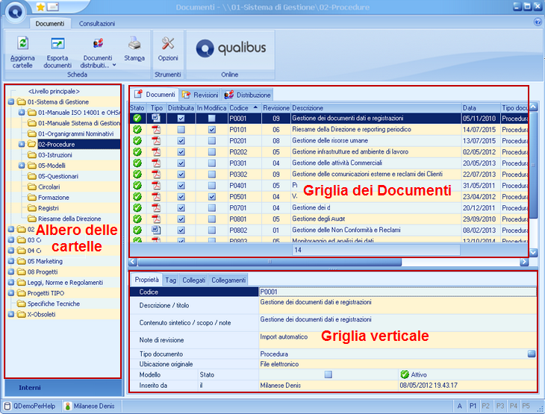Open the Collegamenti properties tab

(228, 280)
